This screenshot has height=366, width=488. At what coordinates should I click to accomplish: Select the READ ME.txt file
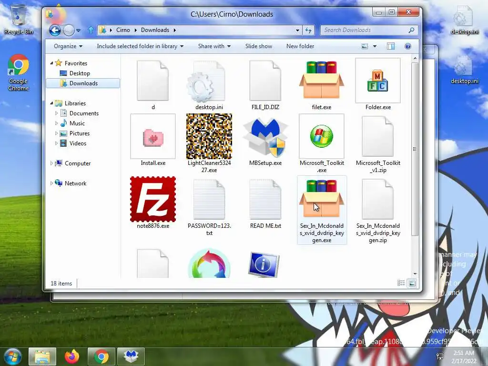click(x=265, y=199)
